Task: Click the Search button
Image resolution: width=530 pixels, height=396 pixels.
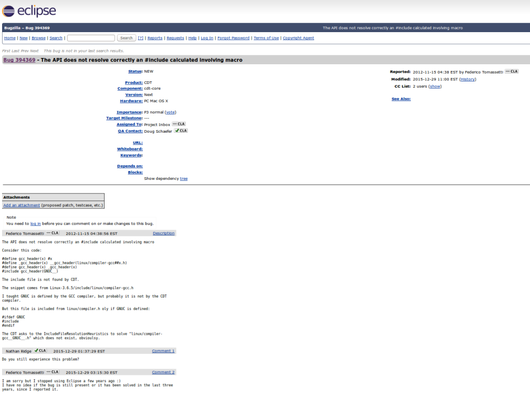Action: tap(126, 38)
